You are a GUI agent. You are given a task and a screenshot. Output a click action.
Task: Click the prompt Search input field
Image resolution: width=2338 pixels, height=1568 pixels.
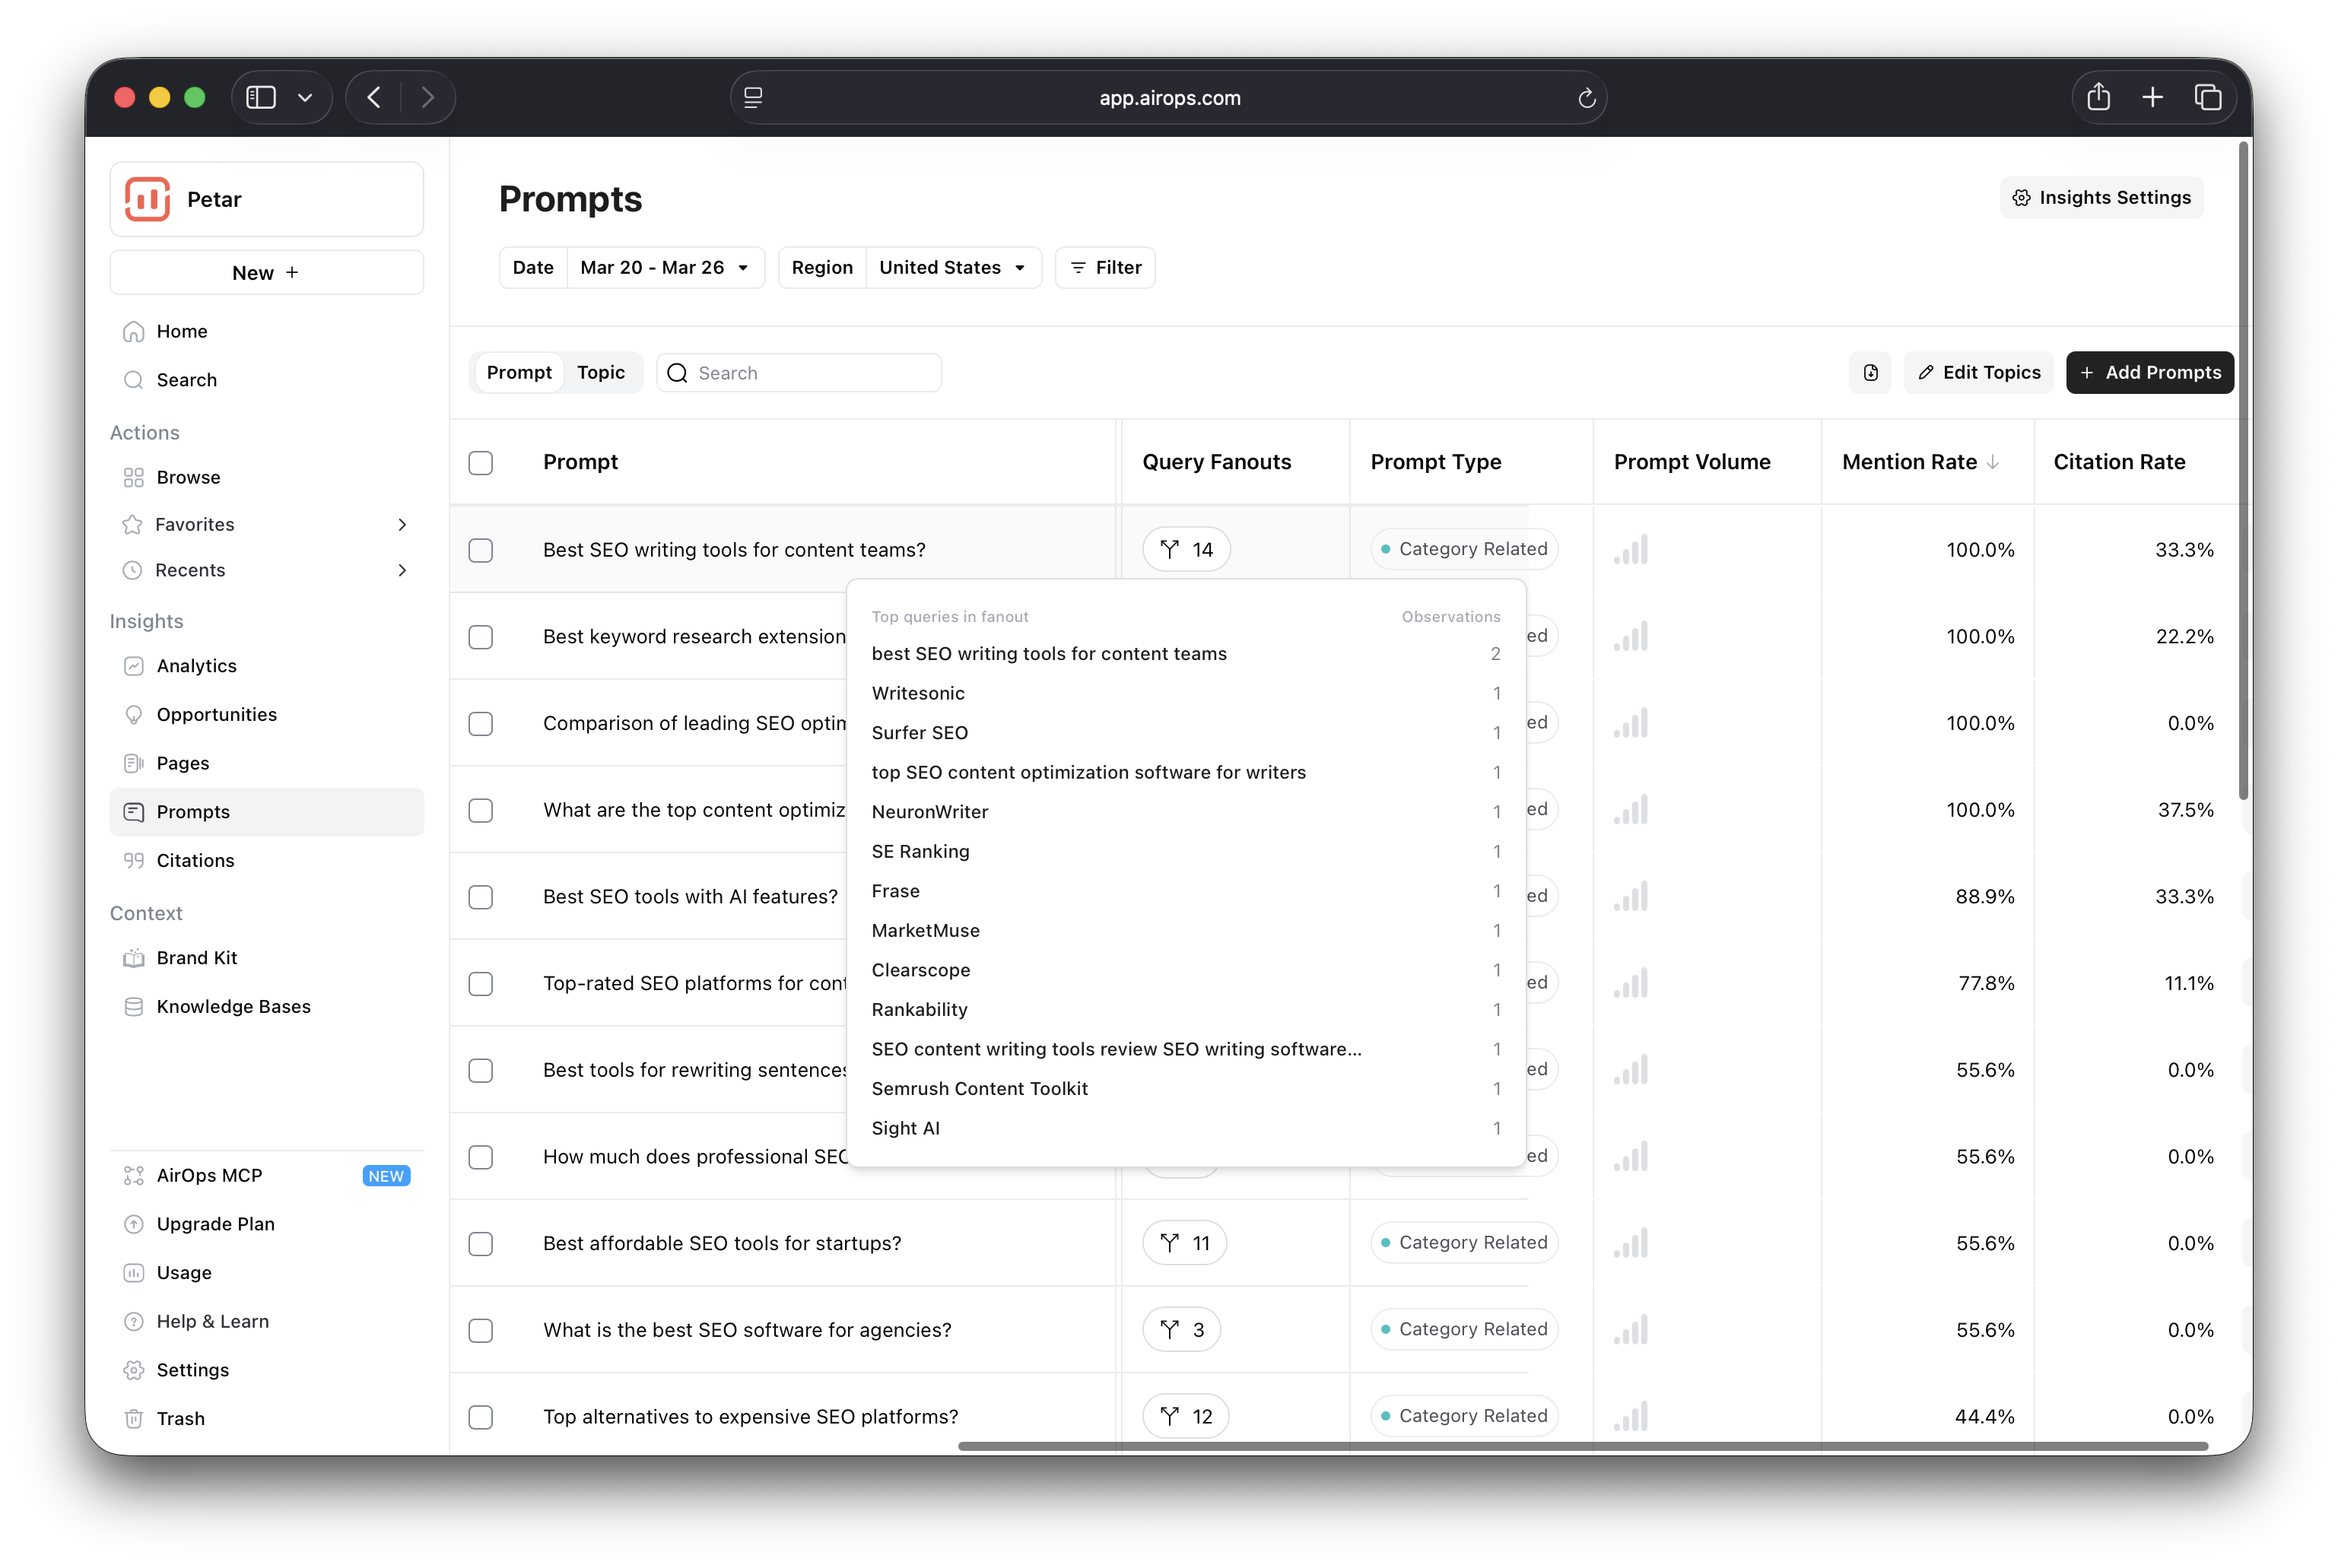(x=812, y=373)
